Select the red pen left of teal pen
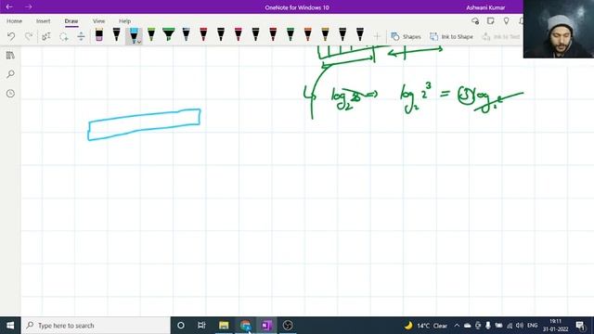 coord(273,35)
